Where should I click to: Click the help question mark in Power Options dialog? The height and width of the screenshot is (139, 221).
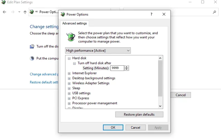[151, 14]
